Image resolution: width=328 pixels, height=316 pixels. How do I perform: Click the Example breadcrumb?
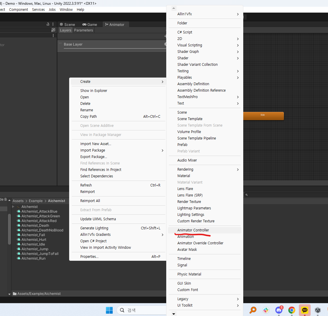click(36, 201)
